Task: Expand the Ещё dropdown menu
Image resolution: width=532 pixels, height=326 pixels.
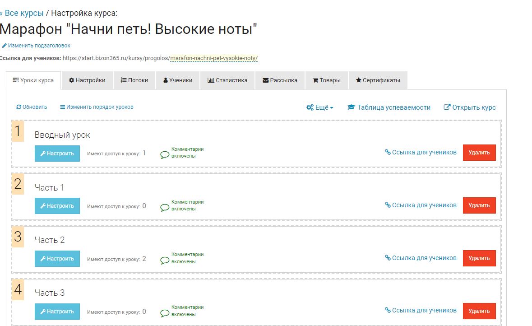Action: pyautogui.click(x=320, y=107)
